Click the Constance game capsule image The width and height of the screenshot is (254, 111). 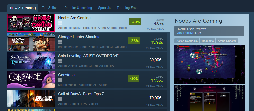(31, 79)
